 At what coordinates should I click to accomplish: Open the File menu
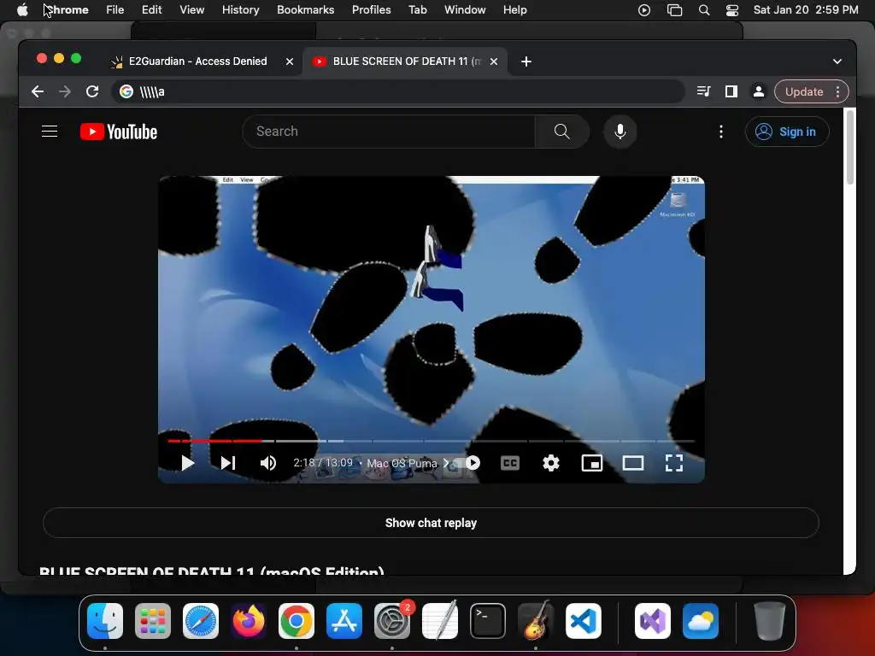(x=115, y=10)
